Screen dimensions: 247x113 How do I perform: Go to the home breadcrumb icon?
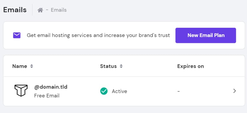tap(40, 10)
